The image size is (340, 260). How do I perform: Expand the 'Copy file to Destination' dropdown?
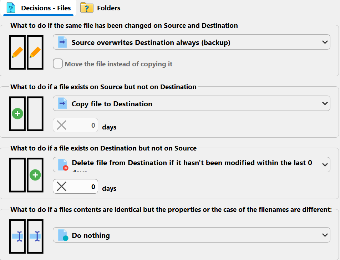point(191,104)
